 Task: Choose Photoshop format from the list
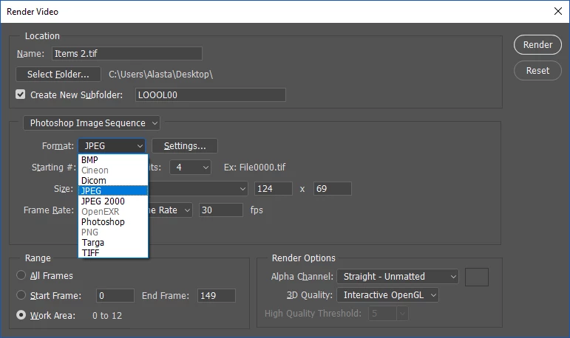(113, 222)
